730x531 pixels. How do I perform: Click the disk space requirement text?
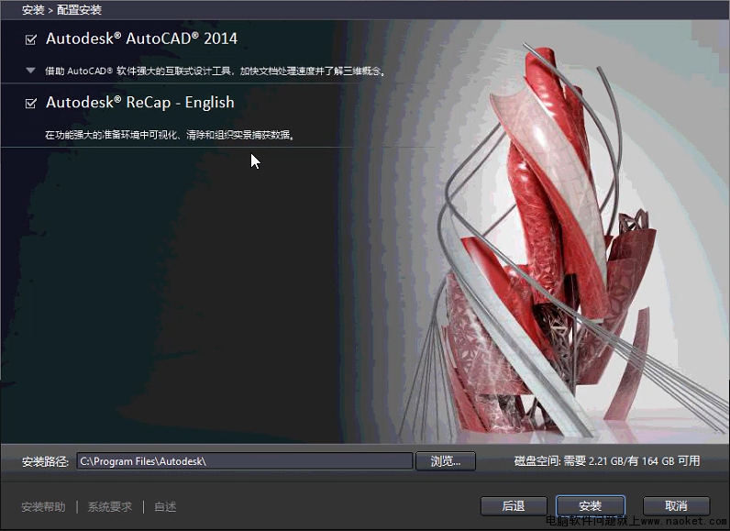[607, 461]
